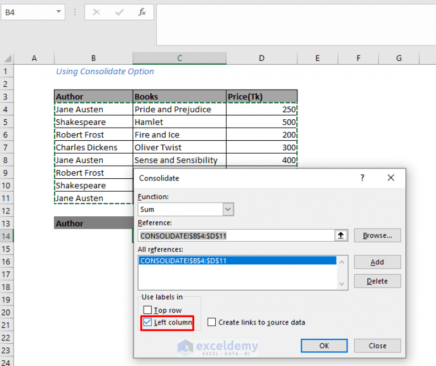
Task: Click the Author header cell in row 13
Action: point(94,223)
